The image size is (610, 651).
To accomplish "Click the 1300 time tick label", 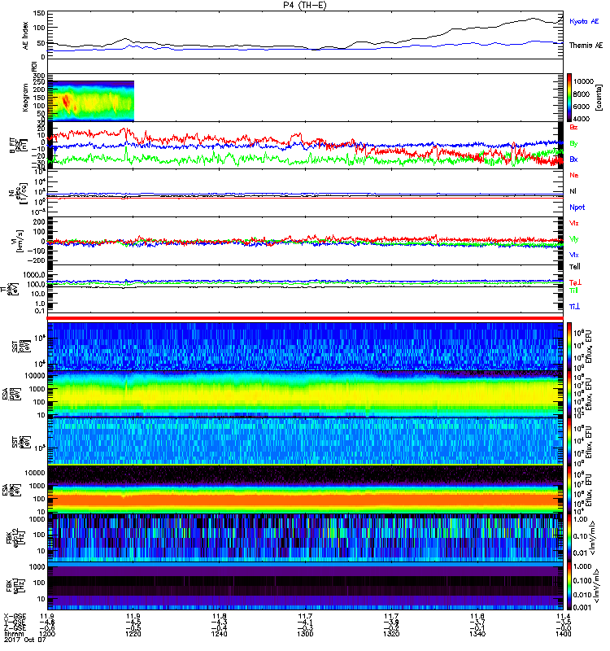I will (x=305, y=634).
